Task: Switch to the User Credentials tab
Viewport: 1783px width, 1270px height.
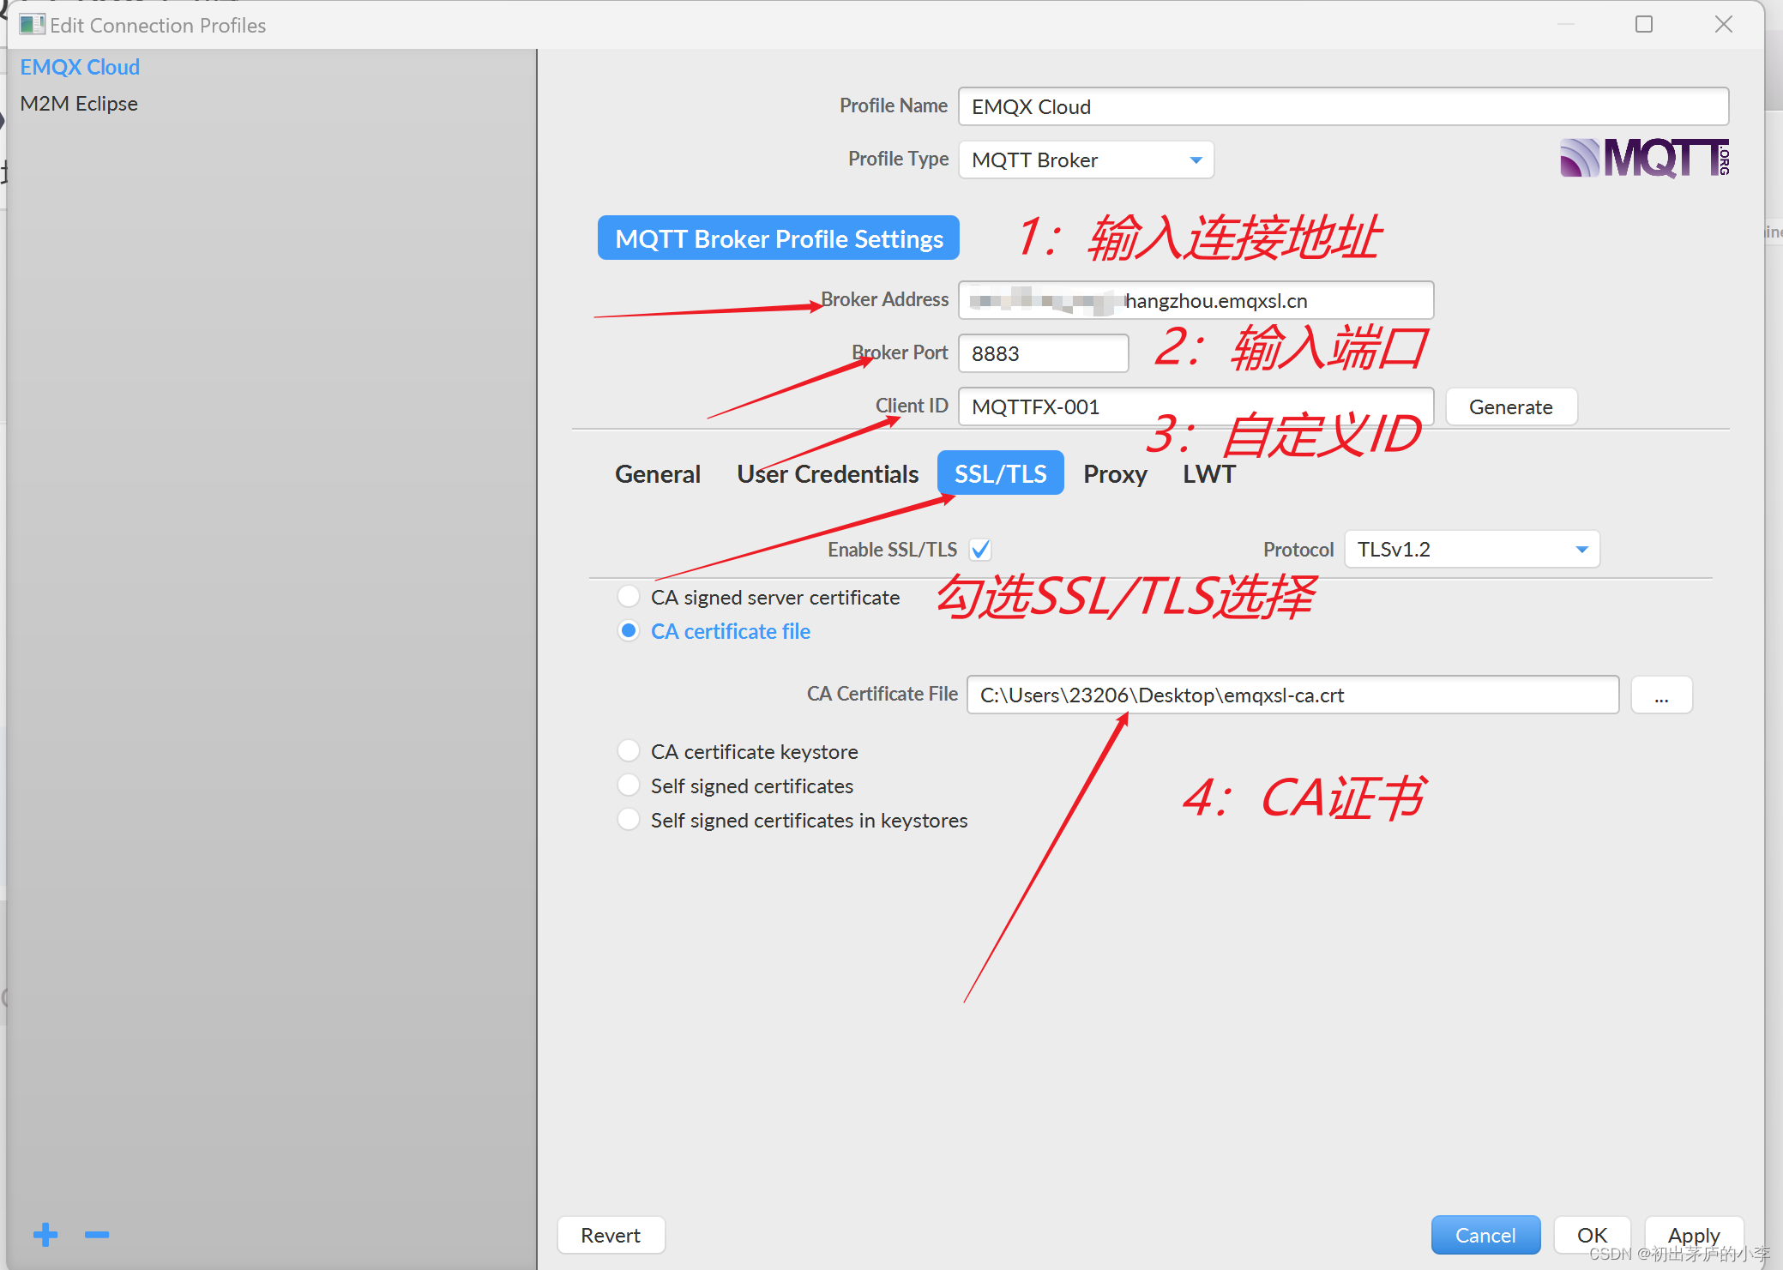Action: (827, 474)
